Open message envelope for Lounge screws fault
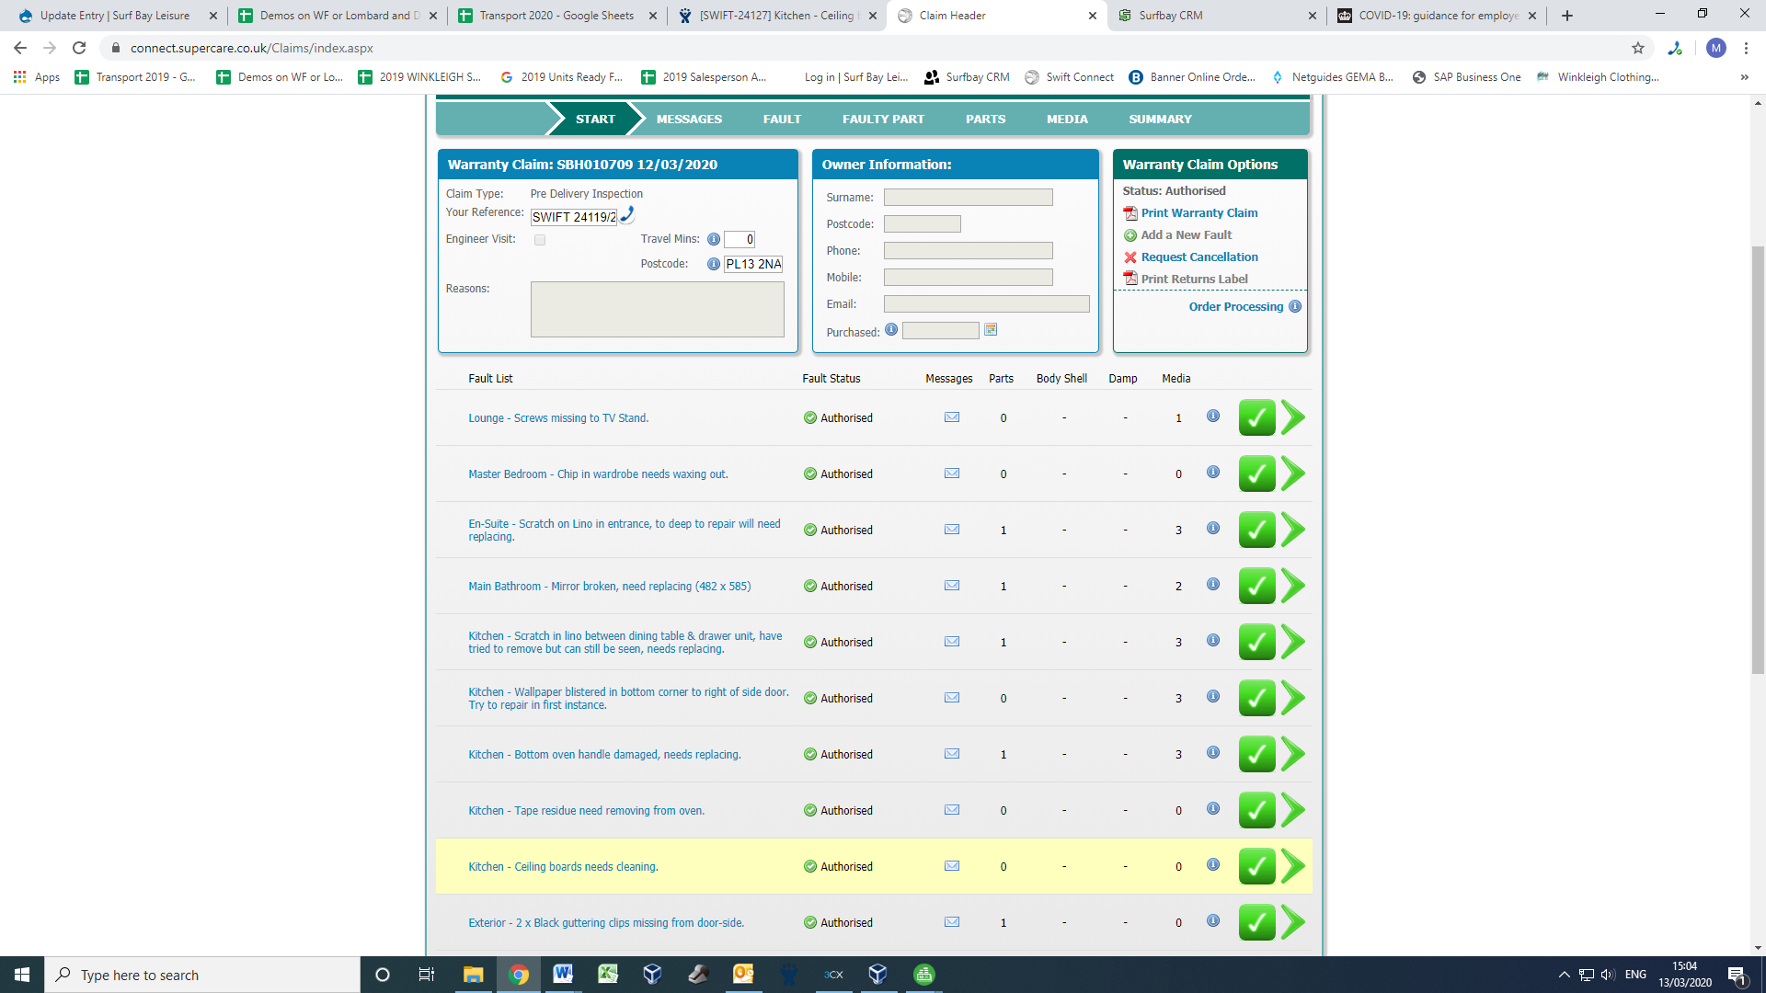The image size is (1766, 993). [x=952, y=417]
